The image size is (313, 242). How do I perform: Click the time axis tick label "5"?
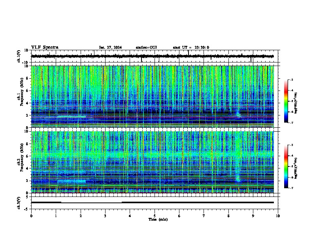pos(155,216)
